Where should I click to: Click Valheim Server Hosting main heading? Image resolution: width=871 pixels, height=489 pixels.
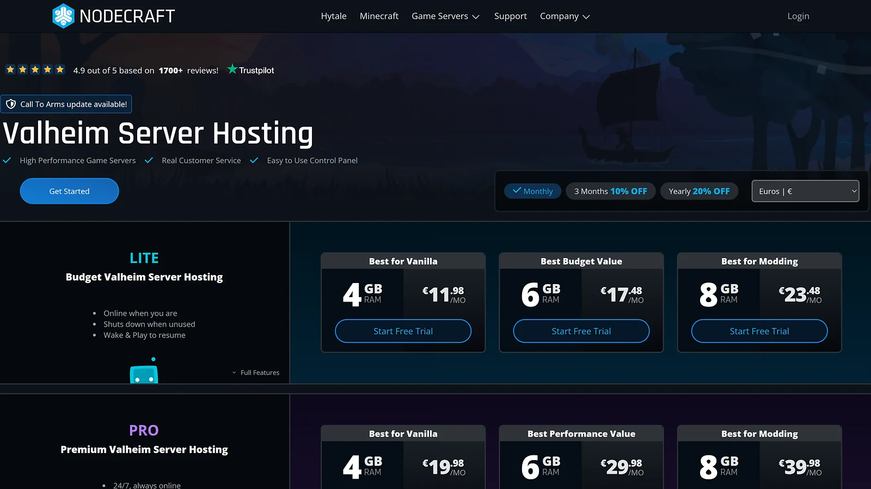(158, 134)
